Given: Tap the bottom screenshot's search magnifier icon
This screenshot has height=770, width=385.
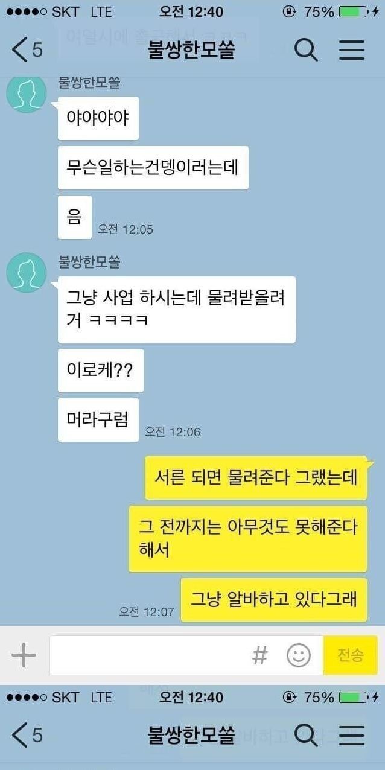Looking at the screenshot, I should [306, 735].
